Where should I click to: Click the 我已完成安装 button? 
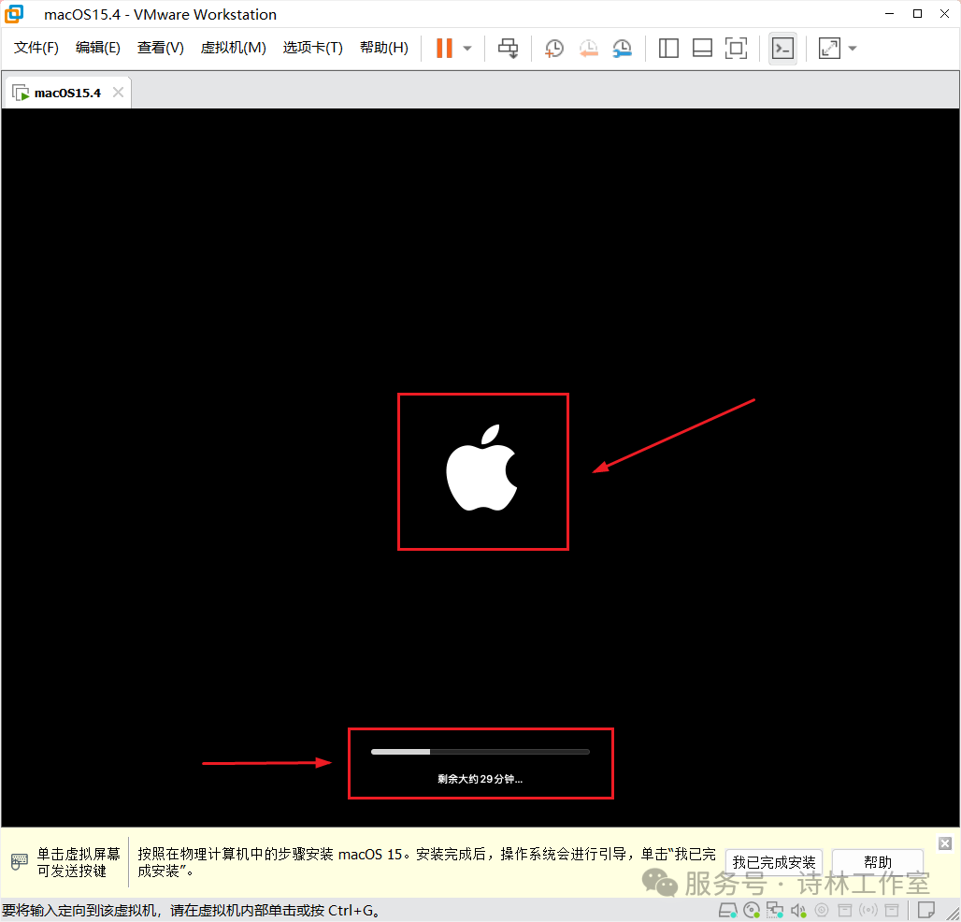(773, 862)
